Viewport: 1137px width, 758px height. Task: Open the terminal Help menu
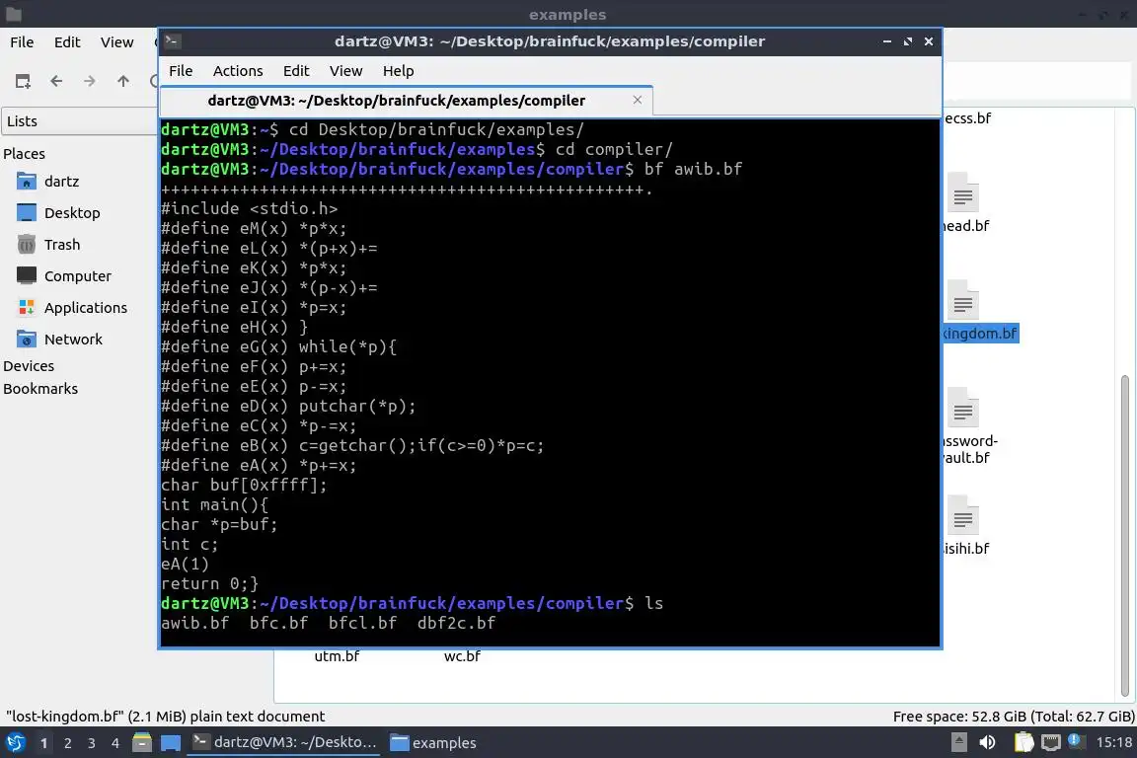398,71
